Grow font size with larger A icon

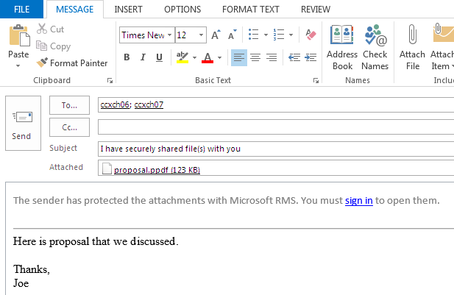[x=216, y=35]
